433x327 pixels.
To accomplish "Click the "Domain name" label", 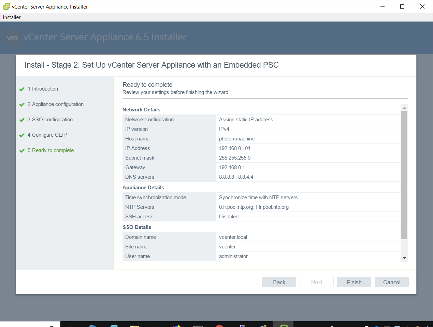I will (141, 237).
